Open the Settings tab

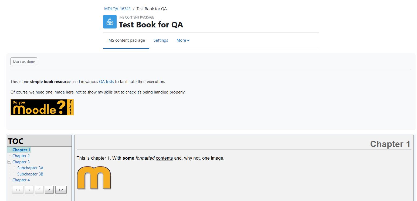[161, 40]
